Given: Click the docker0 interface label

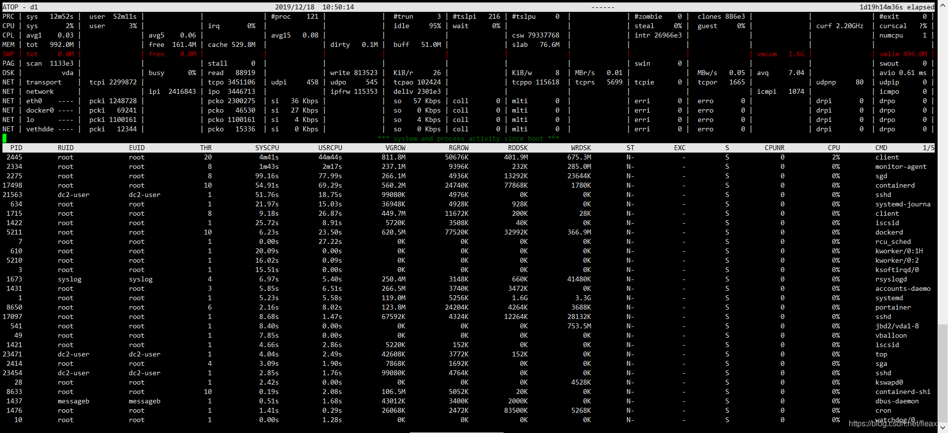Looking at the screenshot, I should (40, 110).
